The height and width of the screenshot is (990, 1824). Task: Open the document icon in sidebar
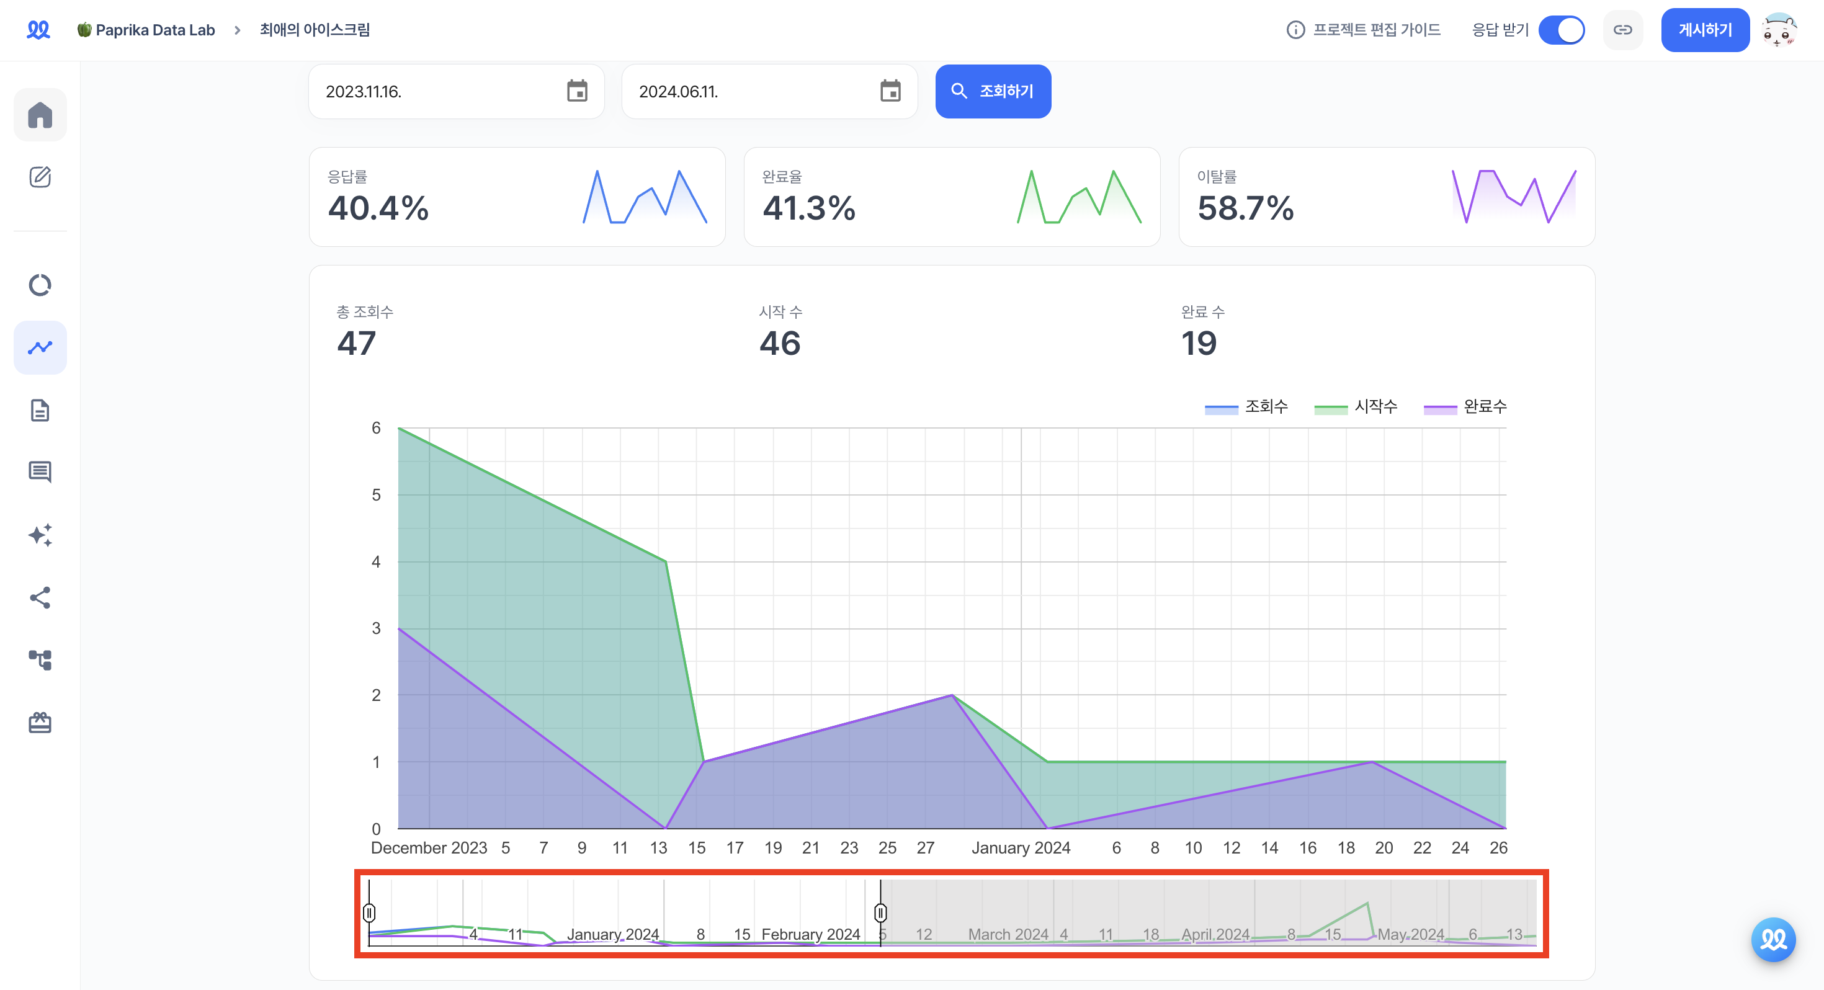[x=40, y=410]
